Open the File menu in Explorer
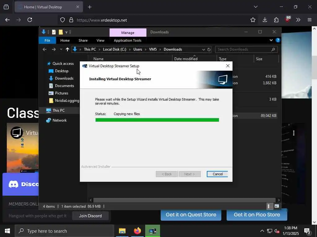The image size is (317, 237). (47, 40)
